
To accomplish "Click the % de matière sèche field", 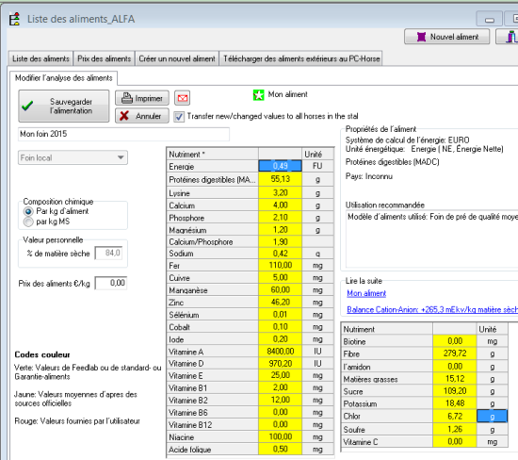I will tap(108, 253).
